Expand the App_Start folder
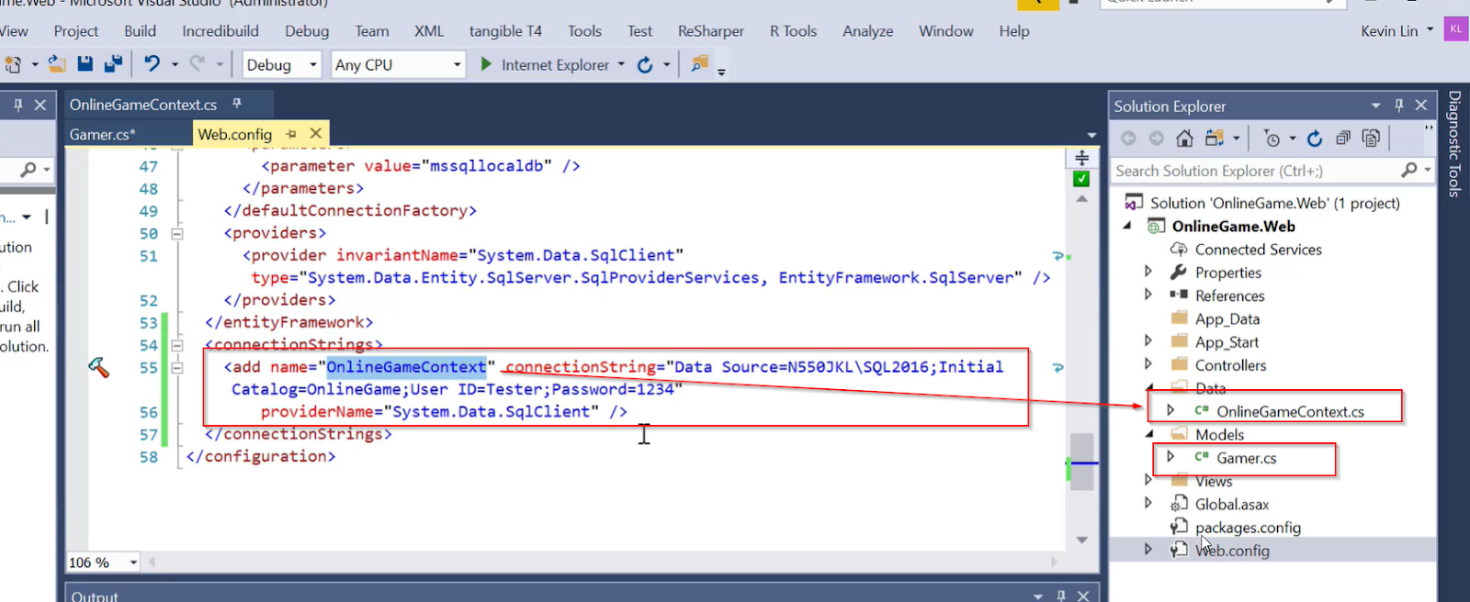 (1148, 340)
